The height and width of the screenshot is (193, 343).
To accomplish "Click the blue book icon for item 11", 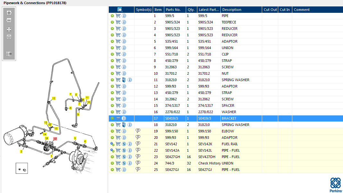I will click(x=124, y=80).
